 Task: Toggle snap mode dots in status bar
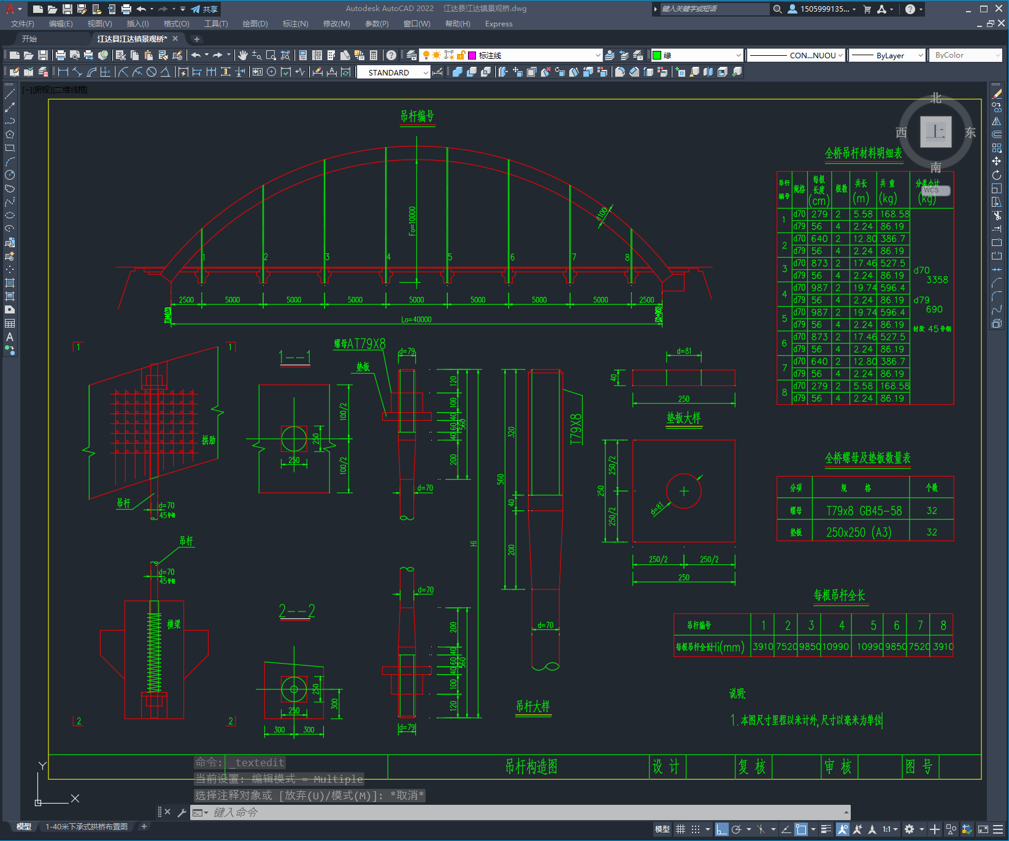tap(696, 829)
